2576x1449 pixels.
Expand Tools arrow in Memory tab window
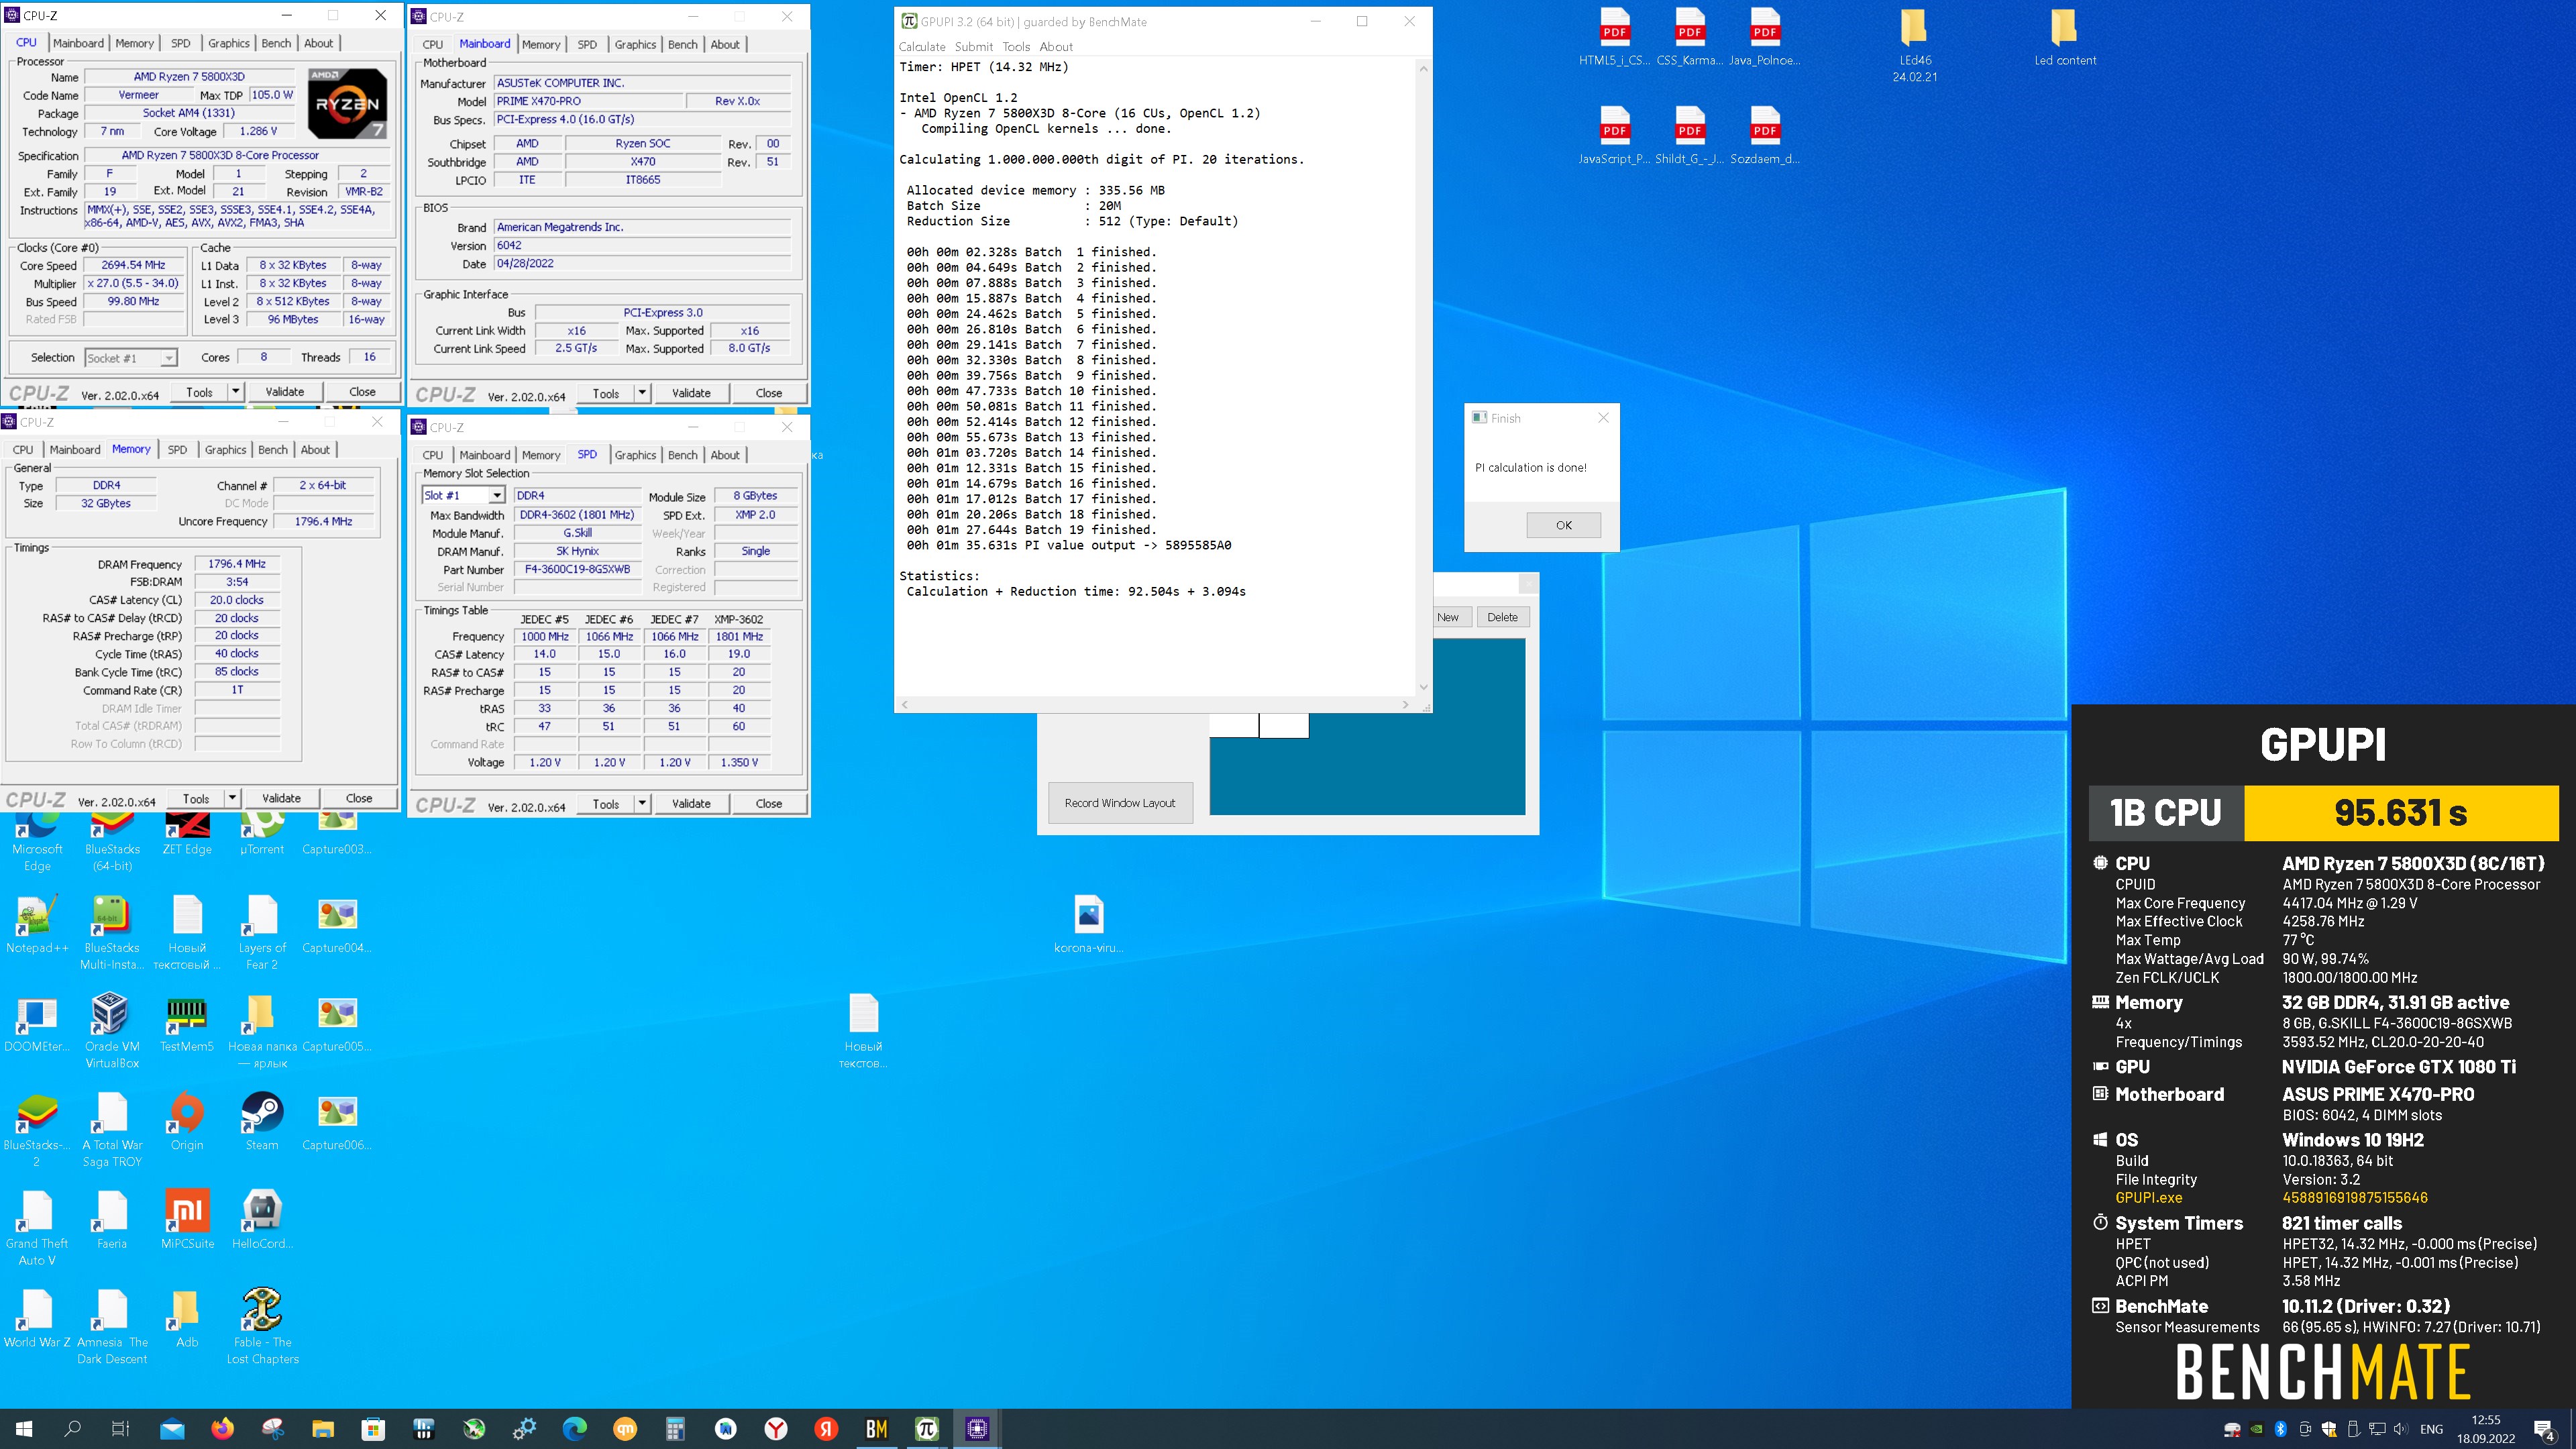232,798
